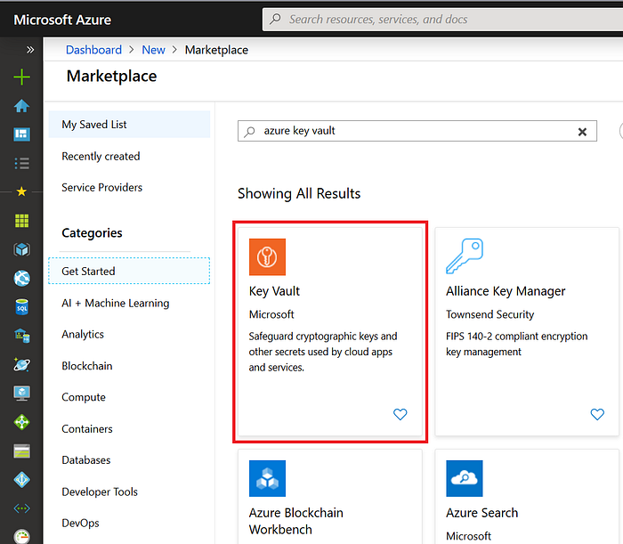The width and height of the screenshot is (623, 544).
Task: Click the green plus Create a resource icon
Action: coord(22,77)
